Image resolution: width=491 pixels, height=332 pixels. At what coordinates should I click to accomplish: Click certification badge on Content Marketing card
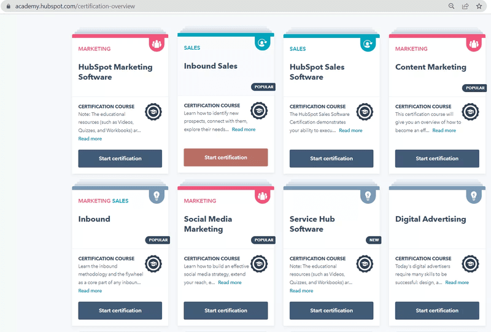click(470, 112)
